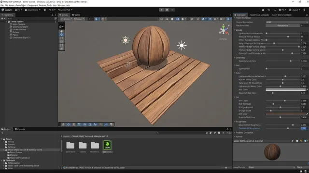309x173 pixels.
Task: Click the add (+) button in Hierarchy
Action: (2, 18)
